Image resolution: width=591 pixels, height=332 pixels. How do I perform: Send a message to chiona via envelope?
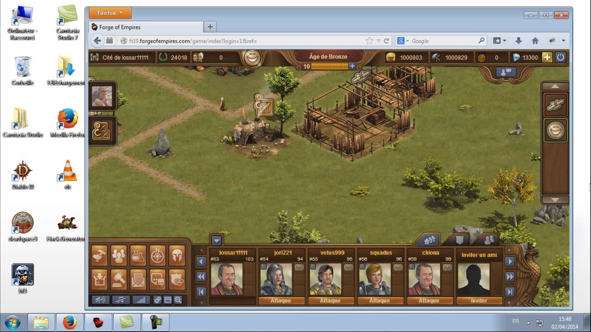(x=447, y=267)
